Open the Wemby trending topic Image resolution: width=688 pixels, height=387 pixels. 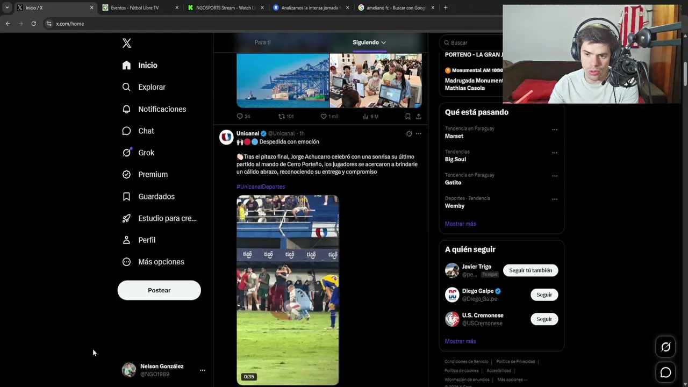pyautogui.click(x=455, y=206)
